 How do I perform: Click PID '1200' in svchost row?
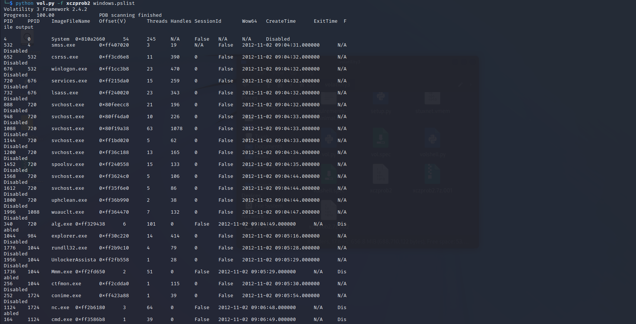pyautogui.click(x=10, y=152)
